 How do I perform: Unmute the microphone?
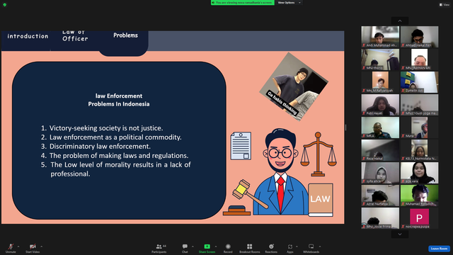[x=11, y=248]
